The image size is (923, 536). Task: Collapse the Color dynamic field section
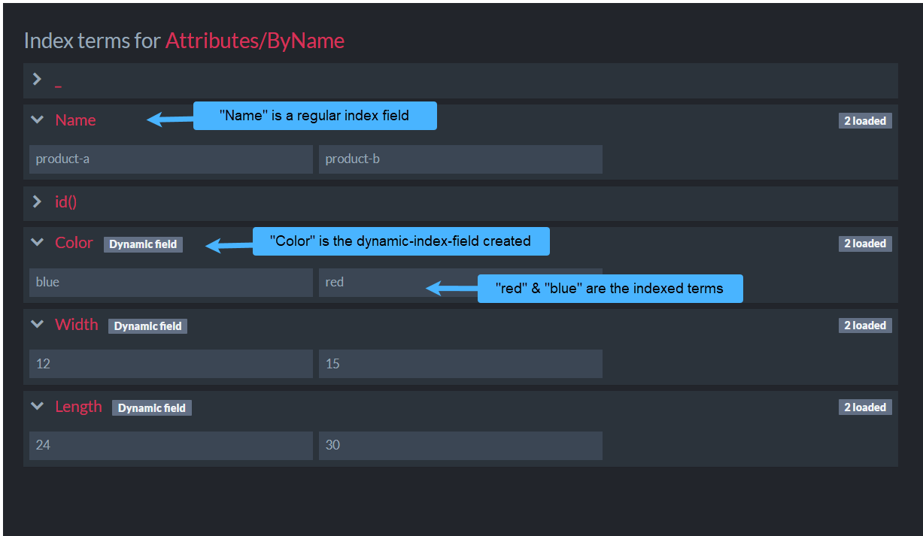coord(37,242)
